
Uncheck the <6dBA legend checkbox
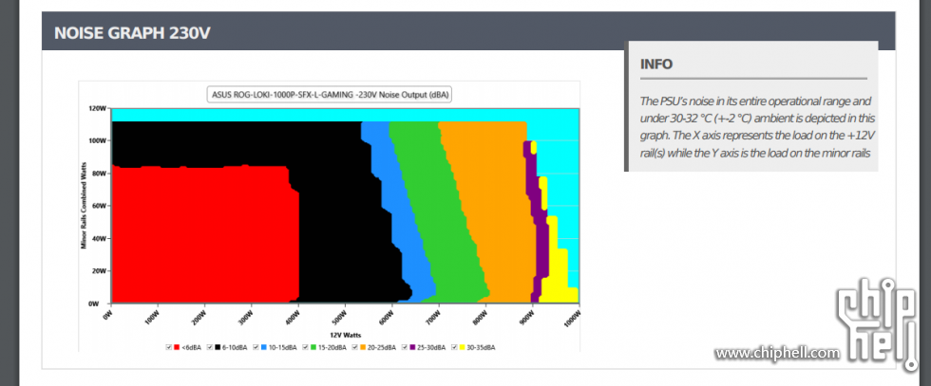[x=169, y=347]
